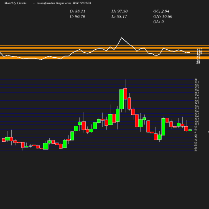
Task: Click the 131 price axis label
Action: 196,109
